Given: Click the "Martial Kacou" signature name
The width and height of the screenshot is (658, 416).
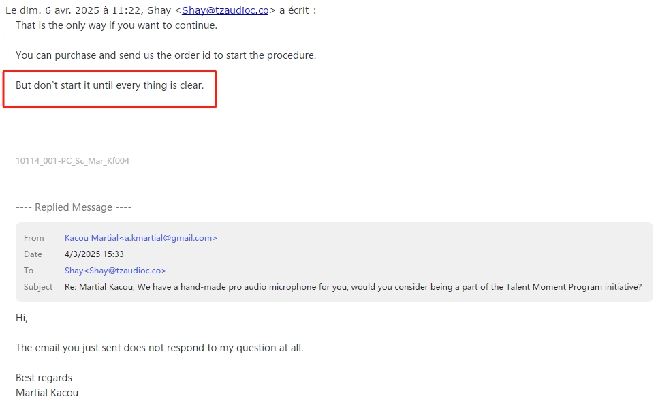Looking at the screenshot, I should [x=47, y=393].
